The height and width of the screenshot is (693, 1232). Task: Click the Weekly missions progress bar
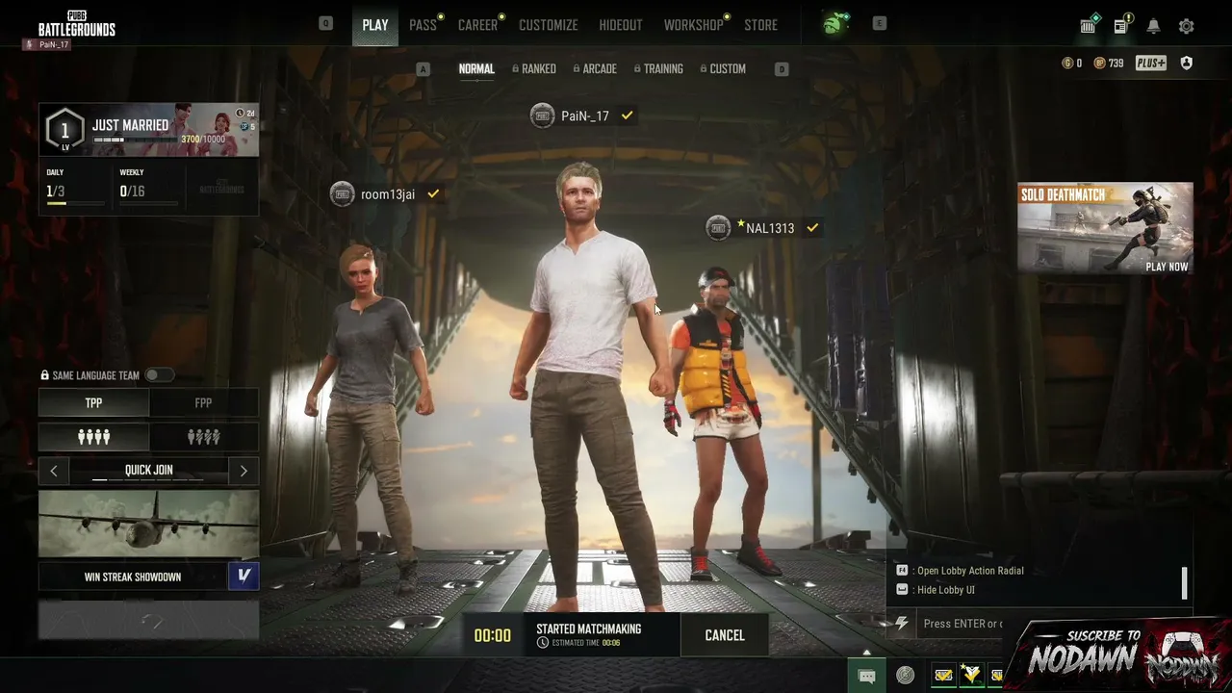pos(148,203)
